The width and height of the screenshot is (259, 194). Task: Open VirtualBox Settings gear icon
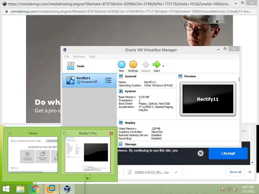[x=133, y=64]
